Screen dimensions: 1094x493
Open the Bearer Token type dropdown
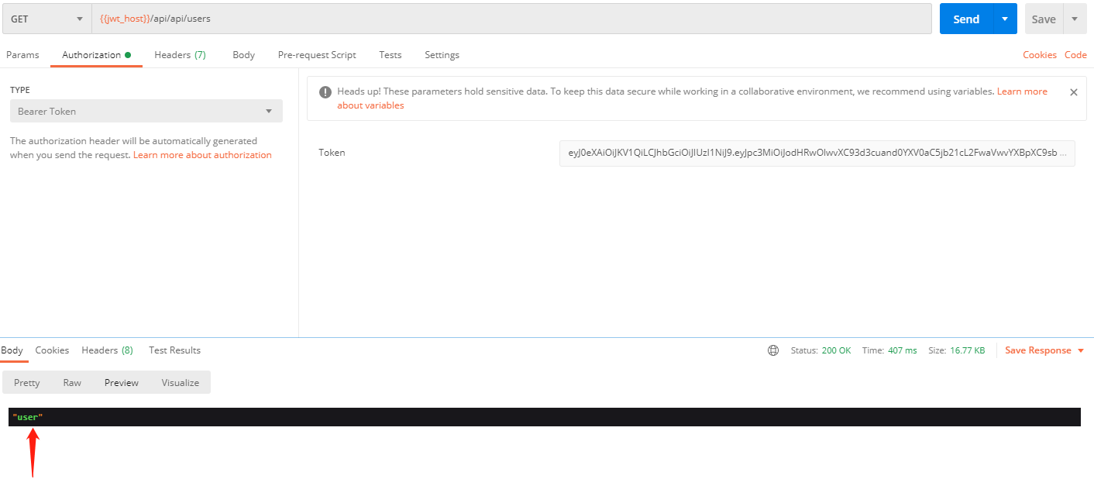pyautogui.click(x=146, y=111)
